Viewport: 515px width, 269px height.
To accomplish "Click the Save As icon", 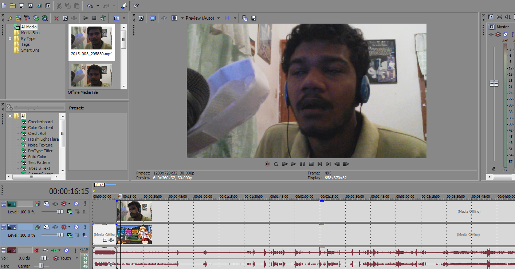I will click(30, 6).
